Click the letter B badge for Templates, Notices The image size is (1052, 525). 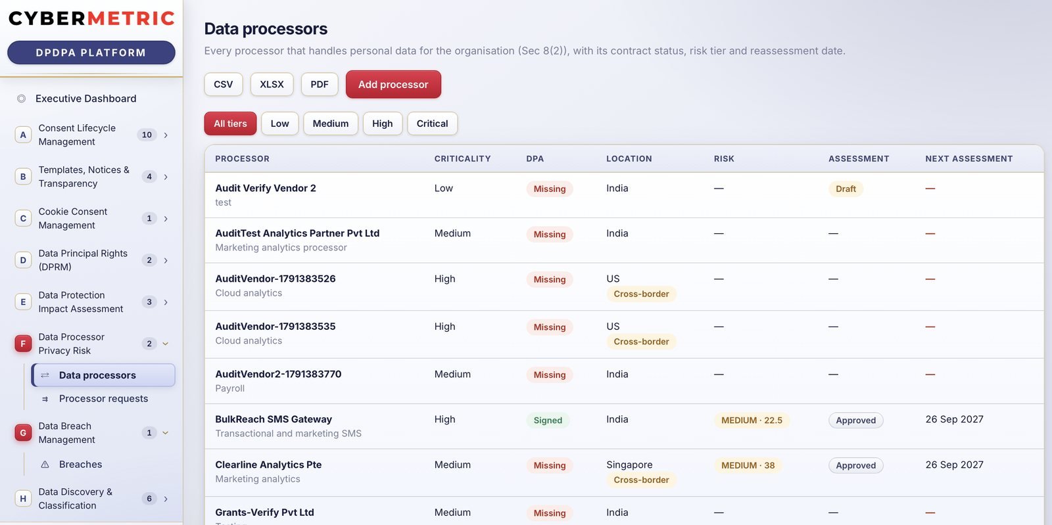pyautogui.click(x=23, y=177)
